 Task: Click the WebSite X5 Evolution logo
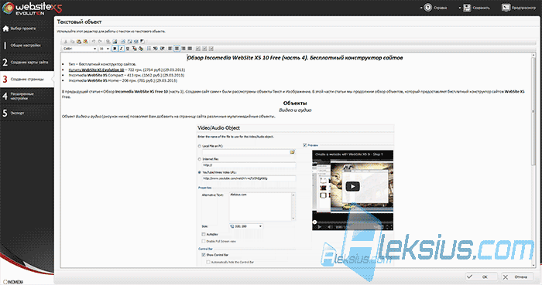point(32,8)
